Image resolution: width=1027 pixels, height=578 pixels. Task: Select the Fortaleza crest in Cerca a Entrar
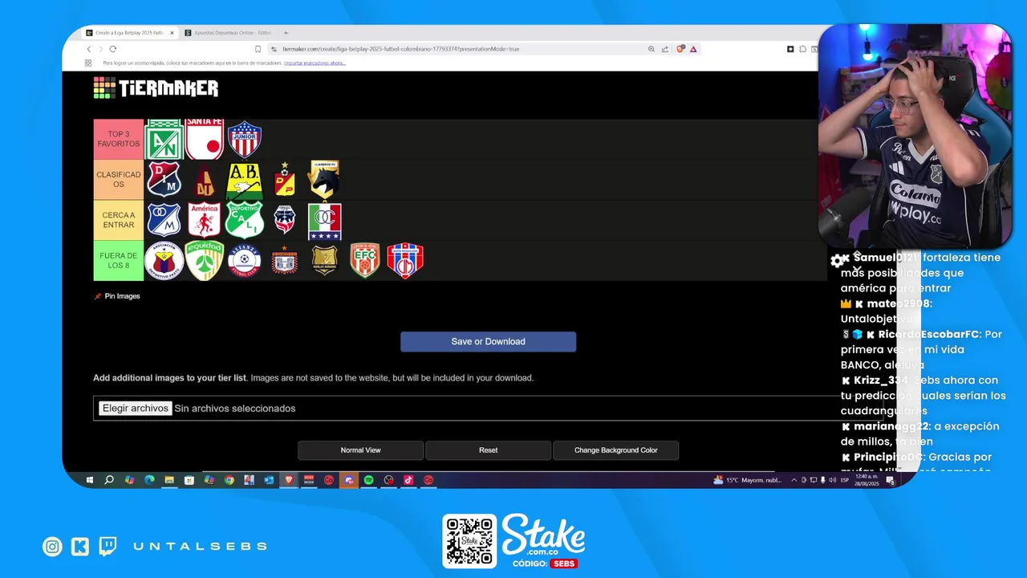pyautogui.click(x=284, y=220)
